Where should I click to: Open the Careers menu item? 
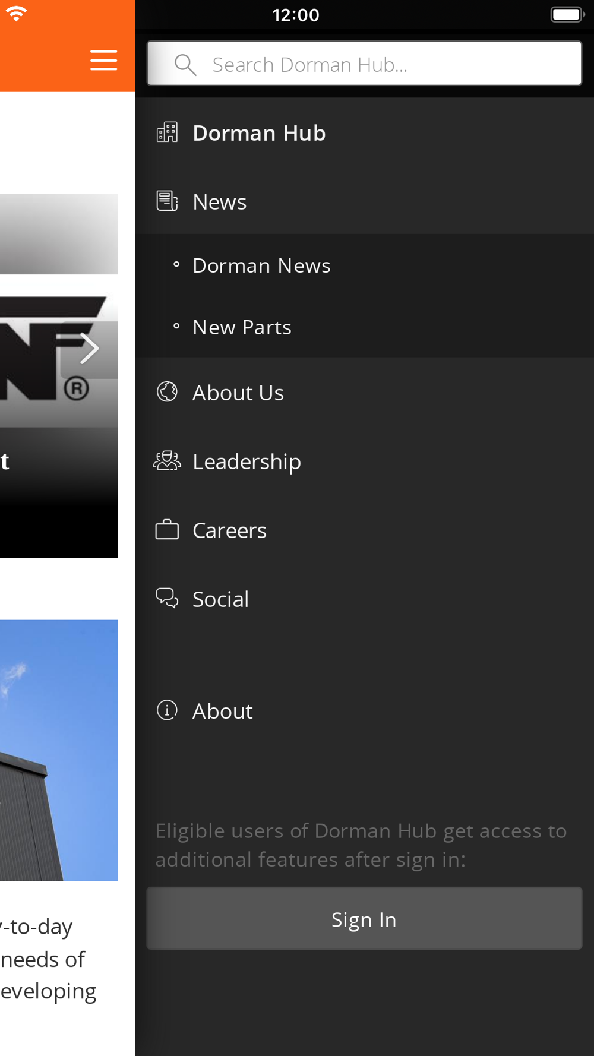364,530
